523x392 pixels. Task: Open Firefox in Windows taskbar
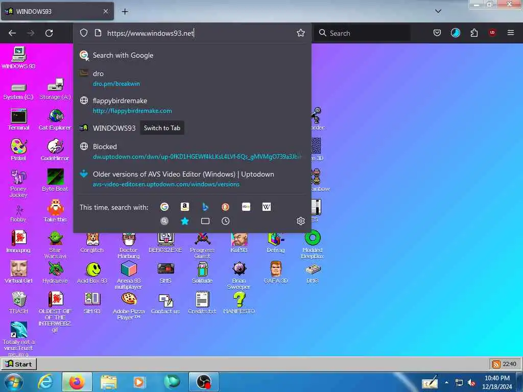pyautogui.click(x=77, y=382)
